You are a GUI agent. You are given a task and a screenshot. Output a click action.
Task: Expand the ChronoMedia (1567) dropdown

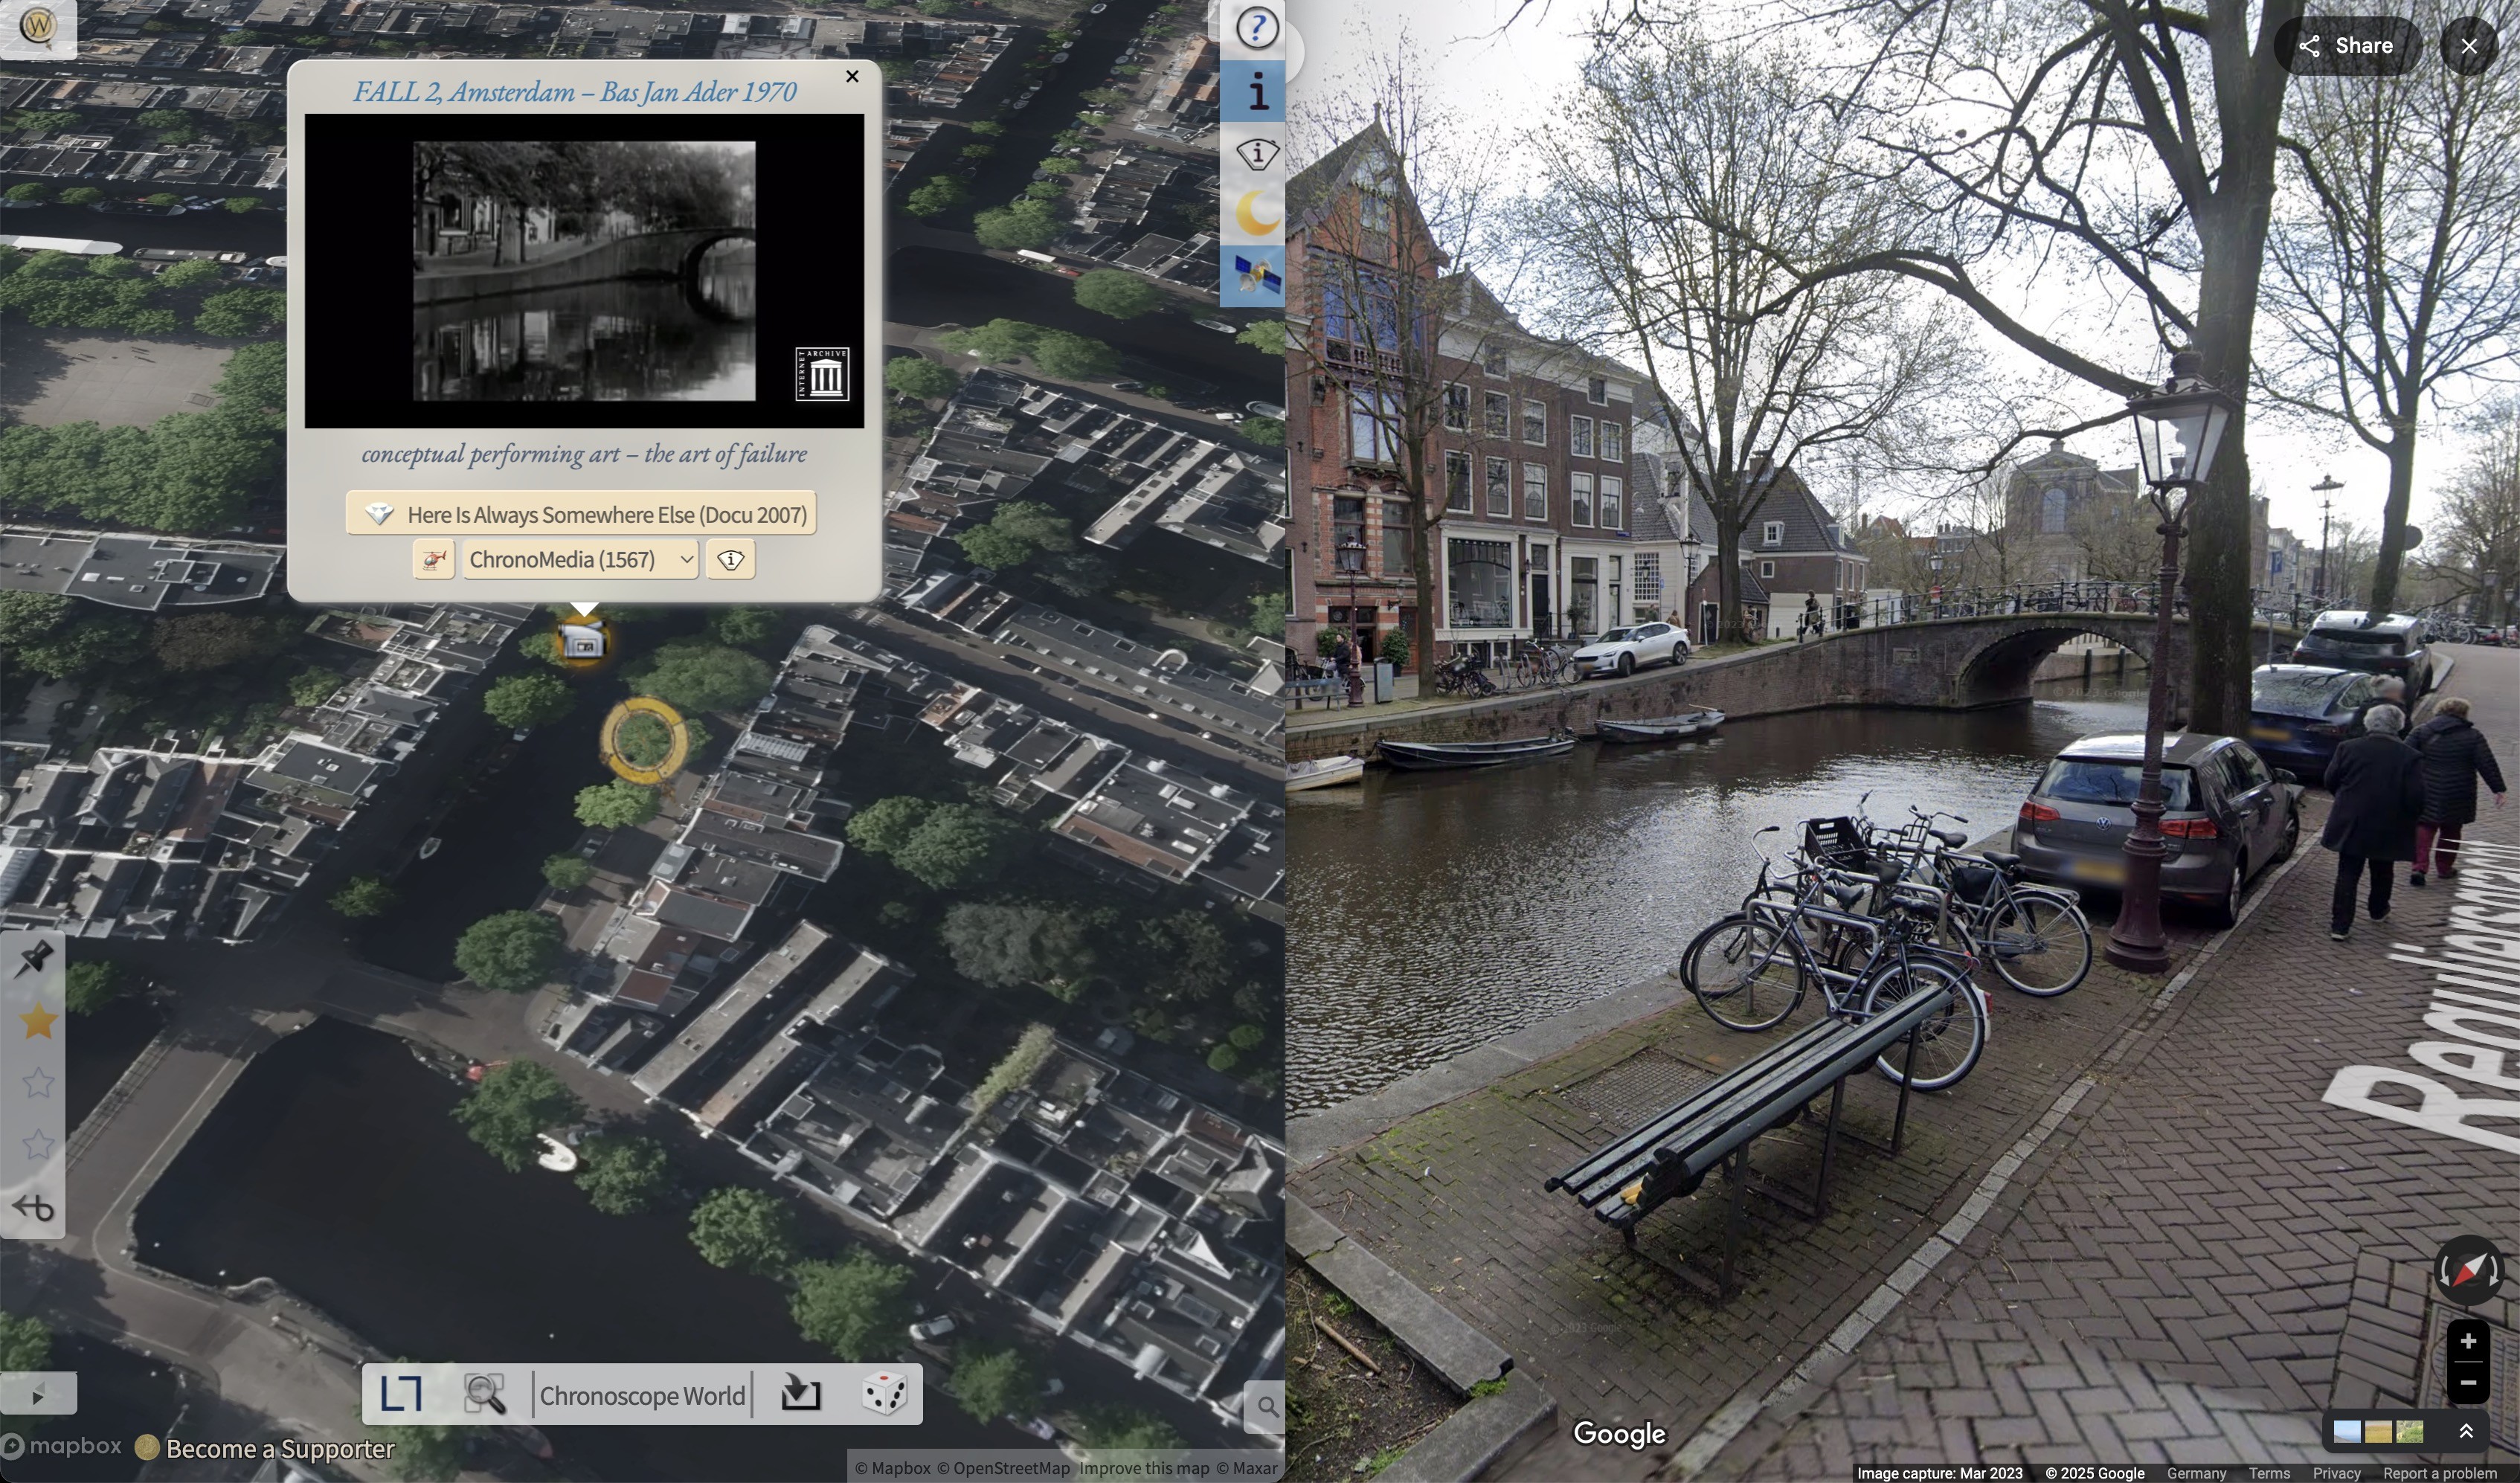(x=580, y=559)
